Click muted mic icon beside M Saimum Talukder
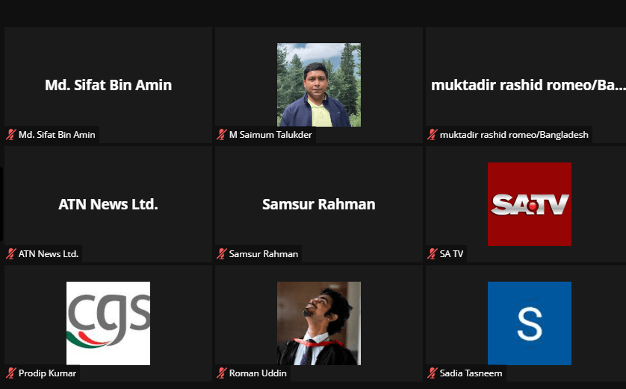The height and width of the screenshot is (389, 626). tap(222, 135)
